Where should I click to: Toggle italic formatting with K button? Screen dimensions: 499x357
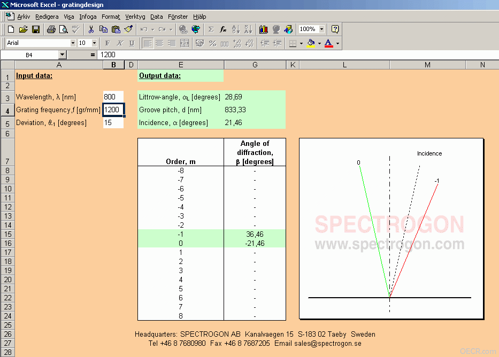(120, 43)
